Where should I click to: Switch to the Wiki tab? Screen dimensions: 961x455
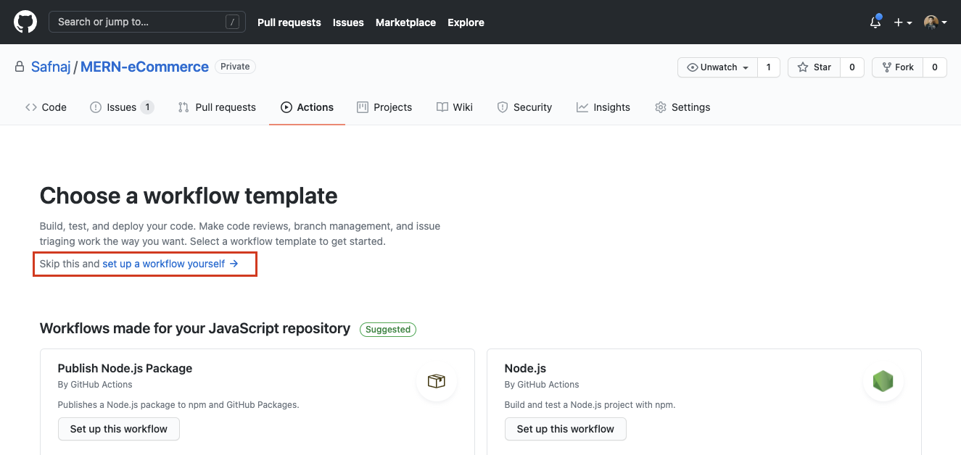[x=455, y=107]
